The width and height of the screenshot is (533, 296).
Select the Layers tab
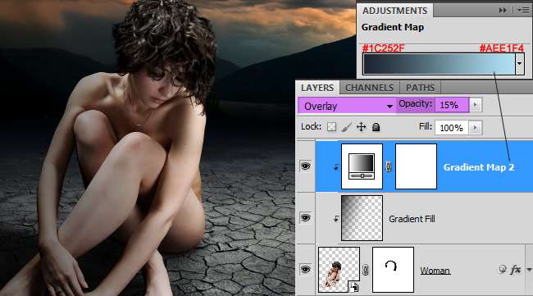(x=317, y=88)
